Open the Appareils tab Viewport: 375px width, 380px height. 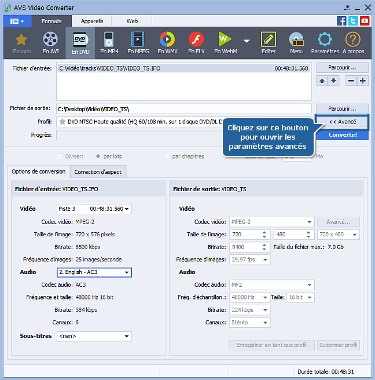(92, 21)
